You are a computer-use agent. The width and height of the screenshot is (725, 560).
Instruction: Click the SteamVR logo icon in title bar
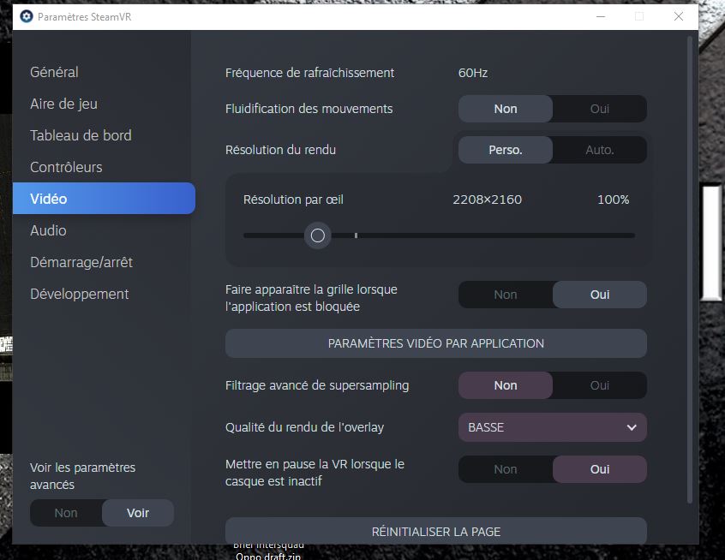tap(27, 16)
